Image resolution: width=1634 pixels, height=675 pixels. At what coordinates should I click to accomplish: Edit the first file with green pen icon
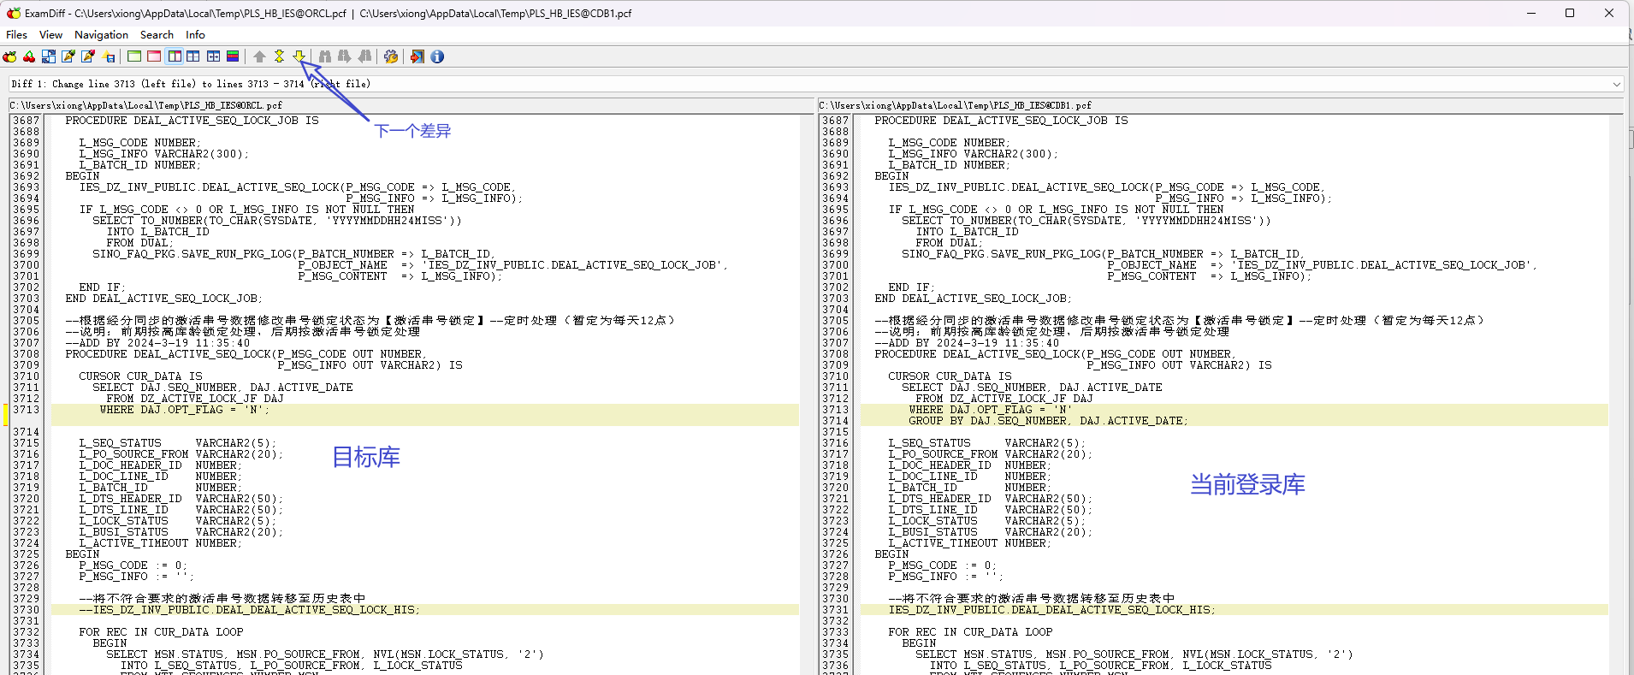tap(68, 56)
